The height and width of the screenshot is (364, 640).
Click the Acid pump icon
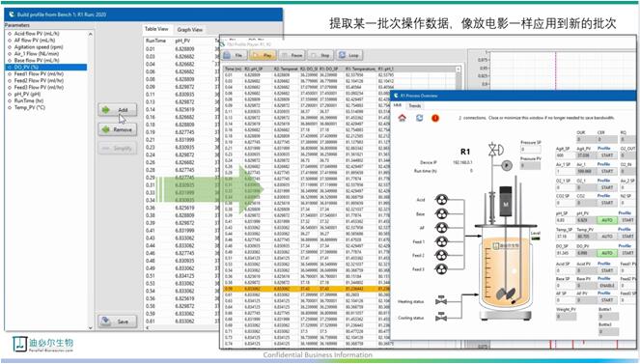coord(442,200)
